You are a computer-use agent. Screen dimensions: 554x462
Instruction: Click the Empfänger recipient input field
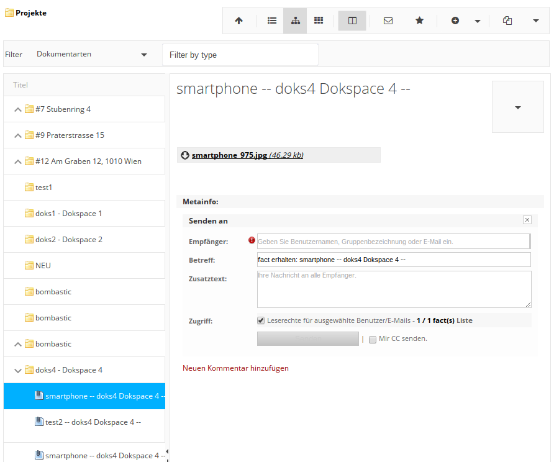393,241
